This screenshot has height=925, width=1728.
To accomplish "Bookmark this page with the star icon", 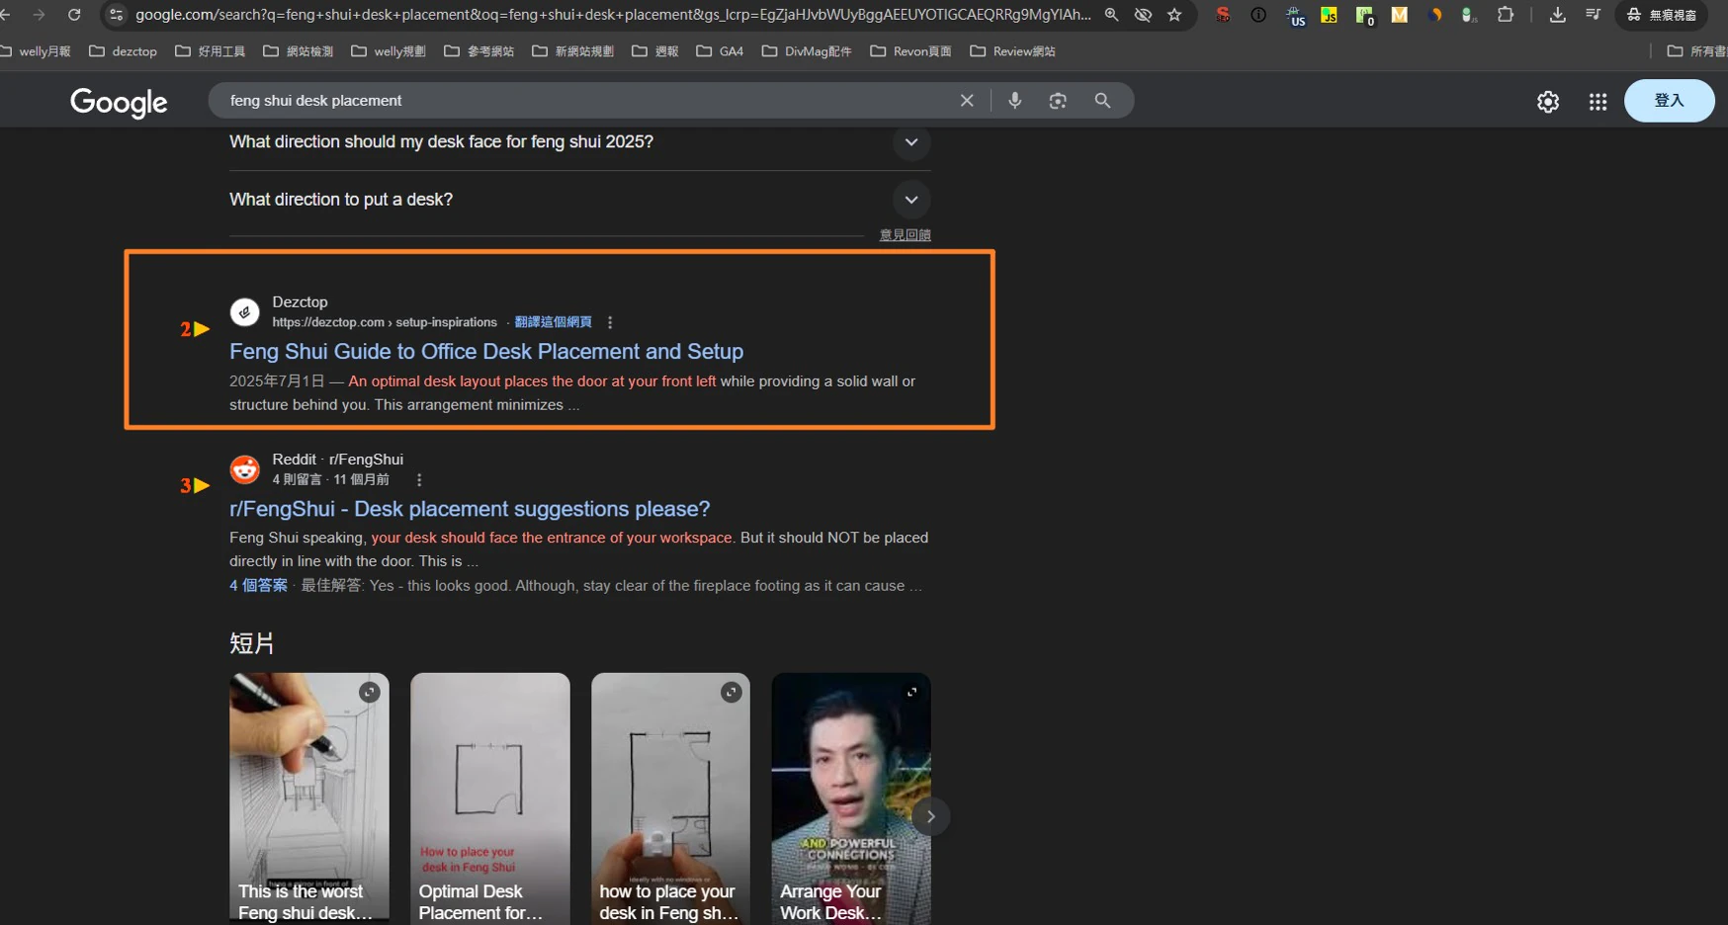I will coord(1174,15).
